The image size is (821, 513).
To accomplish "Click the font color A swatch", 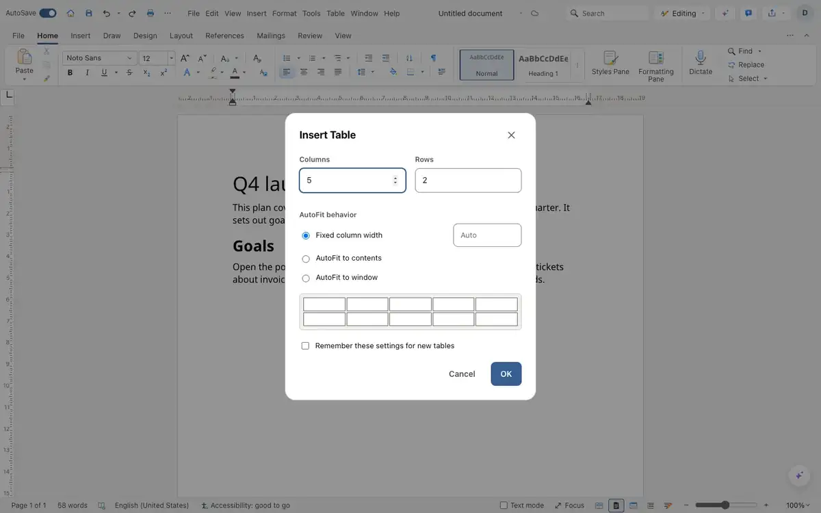I will (235, 72).
